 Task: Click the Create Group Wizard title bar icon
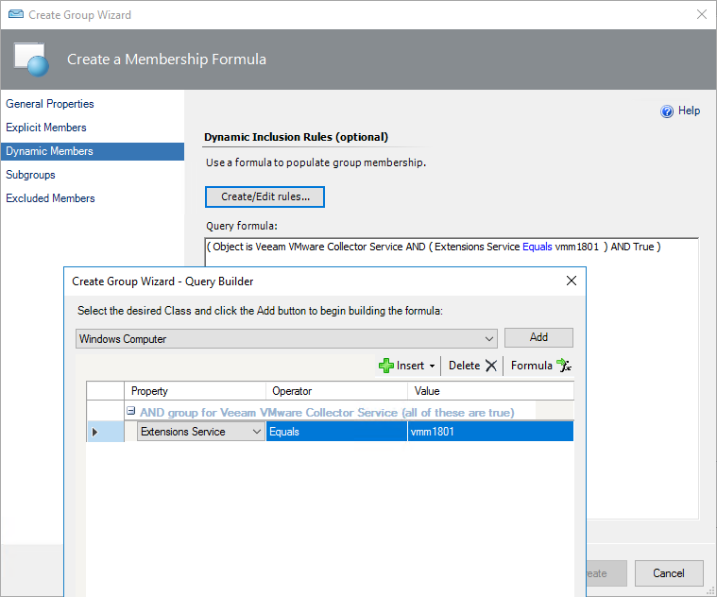point(16,14)
